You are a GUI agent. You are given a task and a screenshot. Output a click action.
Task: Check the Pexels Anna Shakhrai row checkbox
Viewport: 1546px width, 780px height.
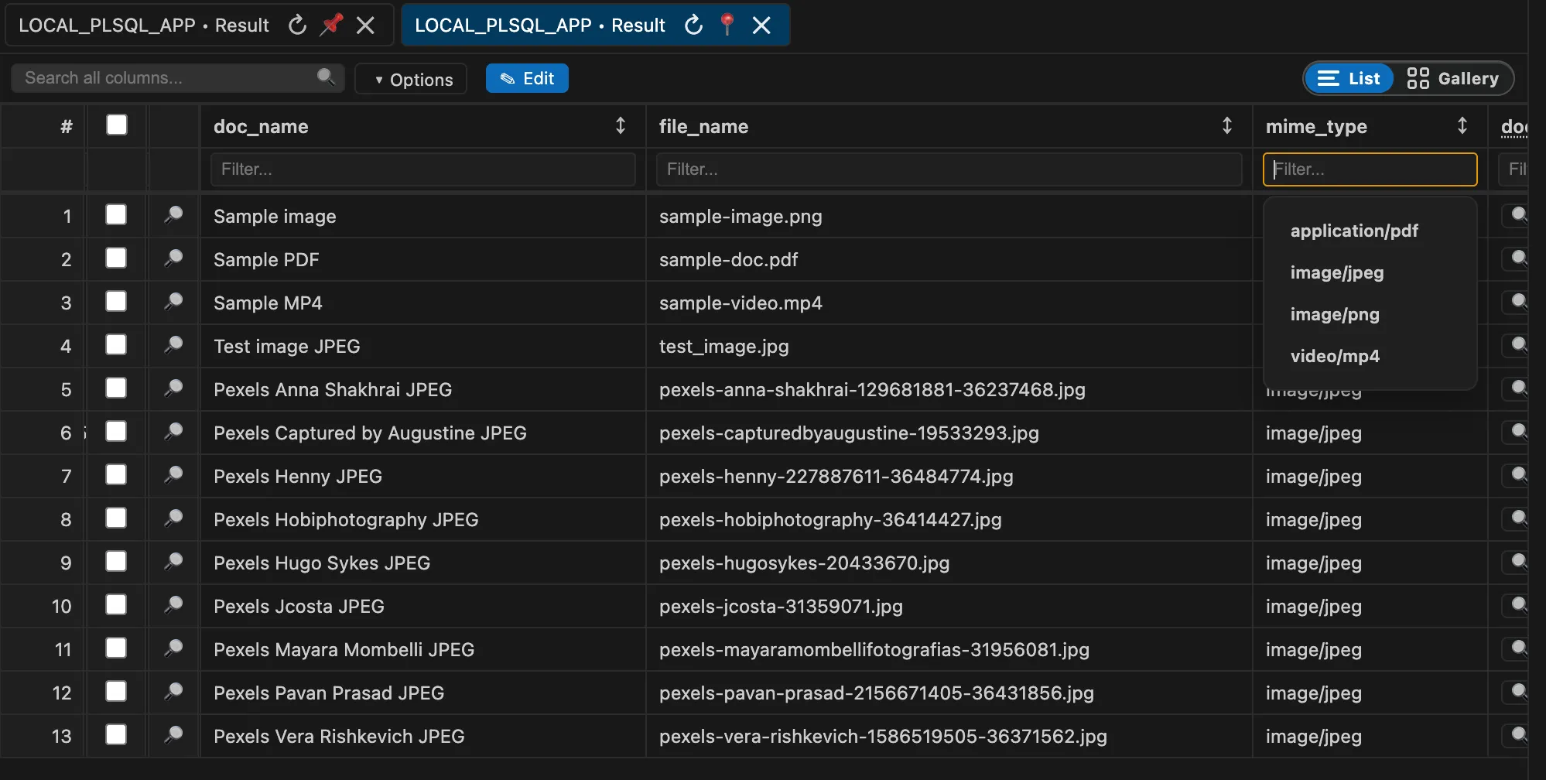[116, 388]
